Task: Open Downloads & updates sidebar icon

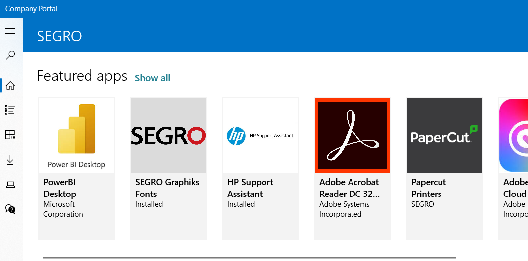Action: [x=10, y=160]
